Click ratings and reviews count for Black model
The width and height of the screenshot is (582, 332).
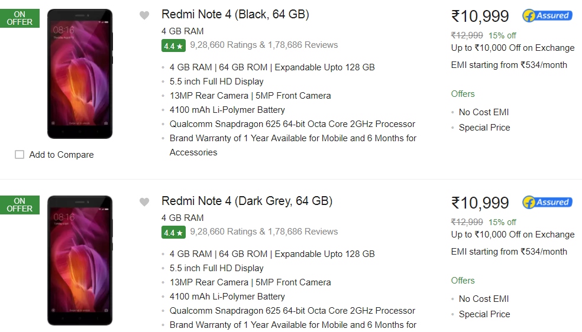tap(264, 45)
